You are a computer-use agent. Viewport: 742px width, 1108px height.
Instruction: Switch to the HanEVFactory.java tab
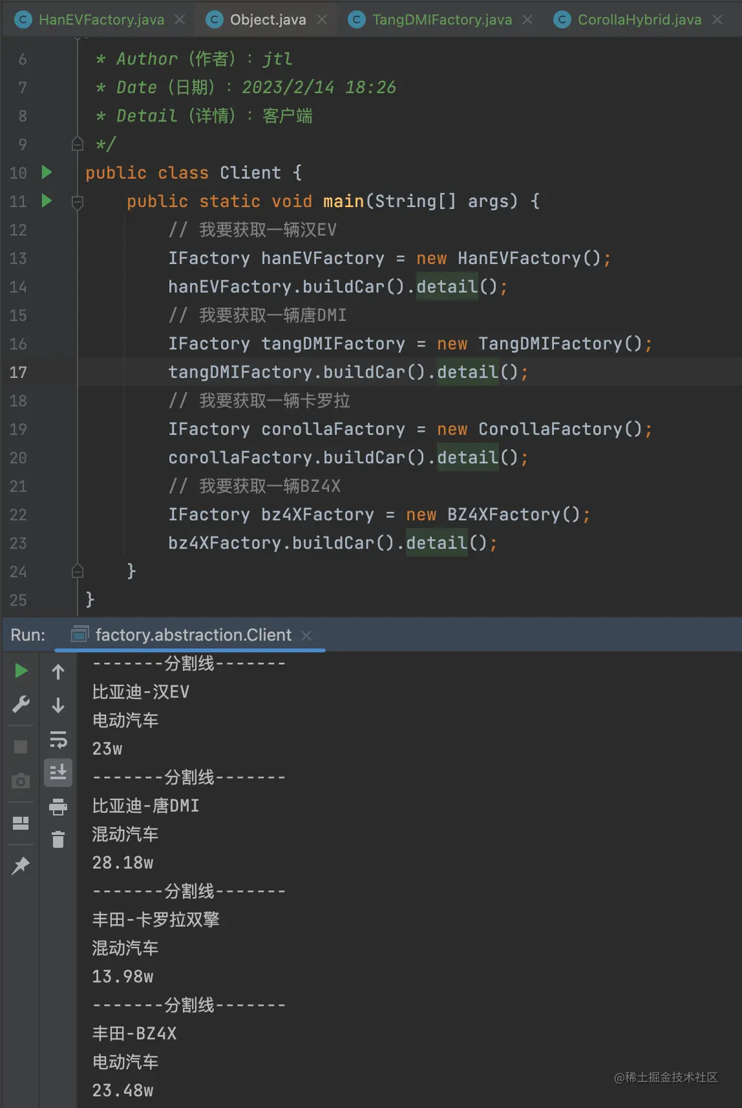[x=90, y=19]
